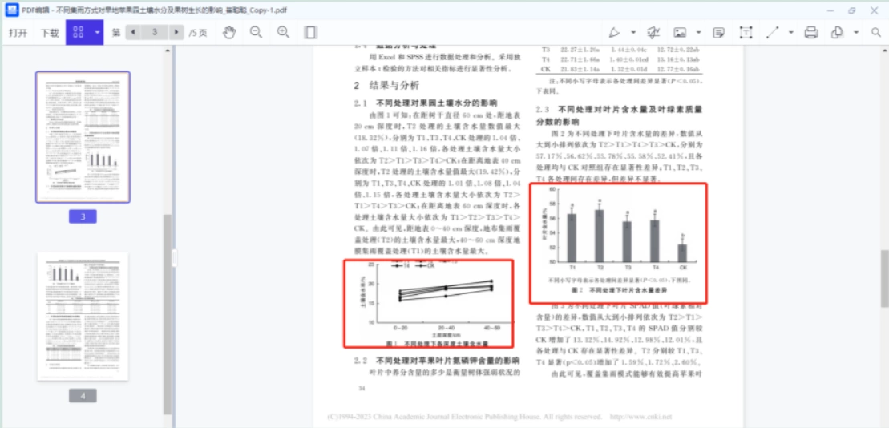Open the 打开 menu button
This screenshot has height=428, width=889.
coord(18,33)
